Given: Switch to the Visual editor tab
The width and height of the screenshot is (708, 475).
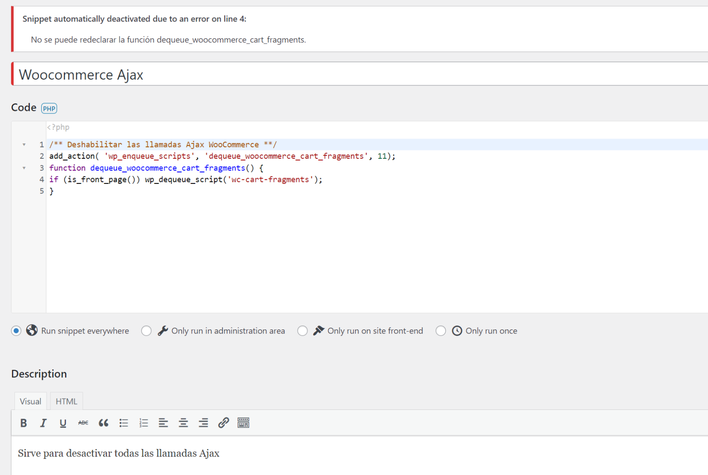Looking at the screenshot, I should [30, 401].
